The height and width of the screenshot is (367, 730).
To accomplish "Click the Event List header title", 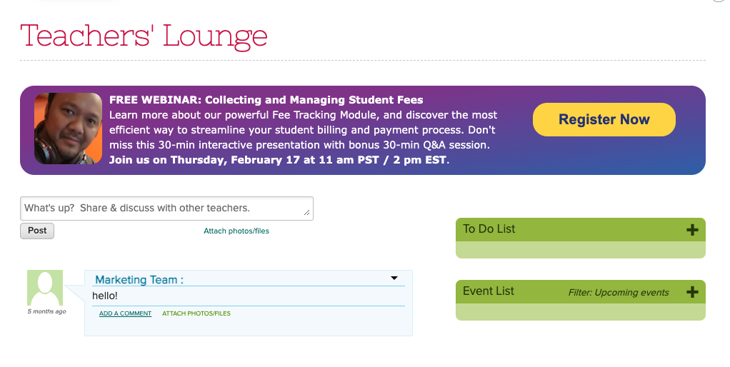I will pyautogui.click(x=489, y=291).
